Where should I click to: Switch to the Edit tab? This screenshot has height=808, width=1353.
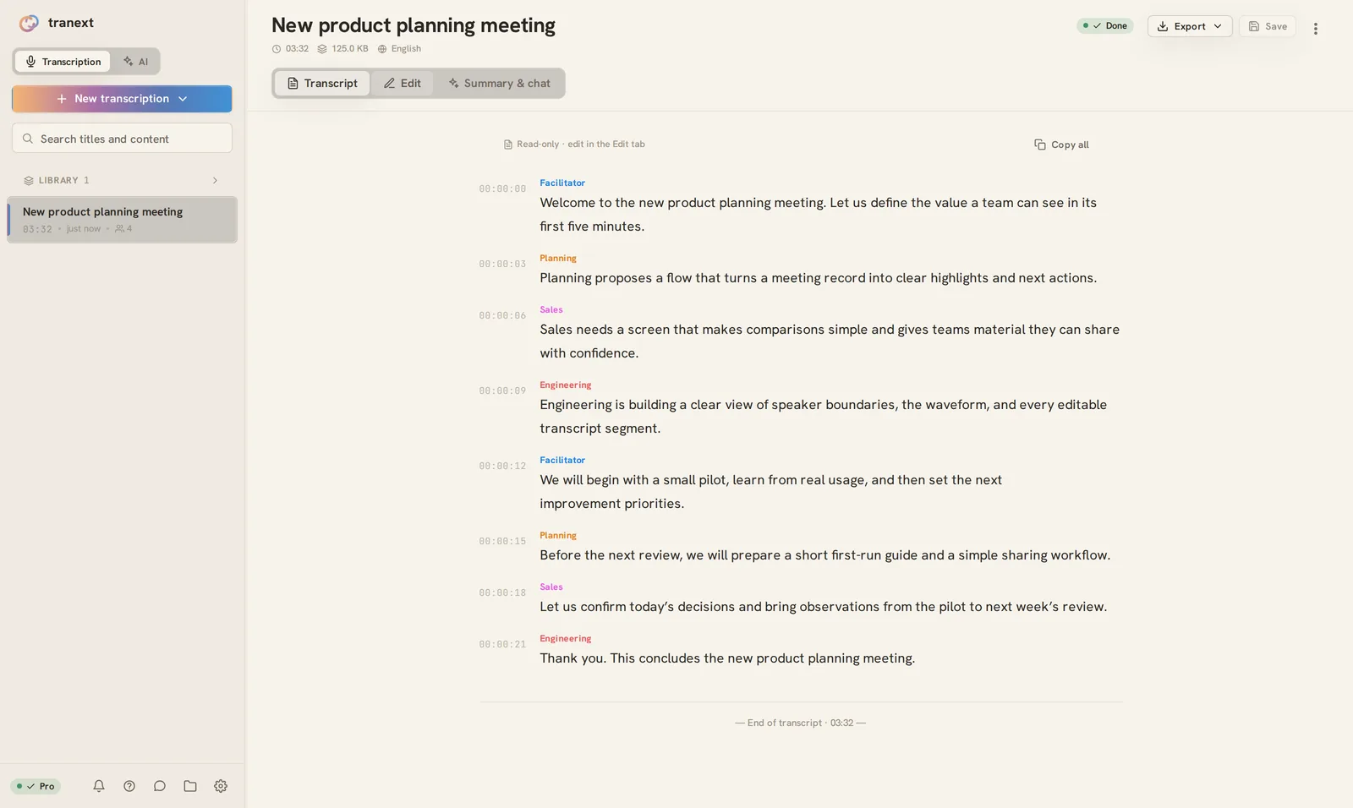403,83
